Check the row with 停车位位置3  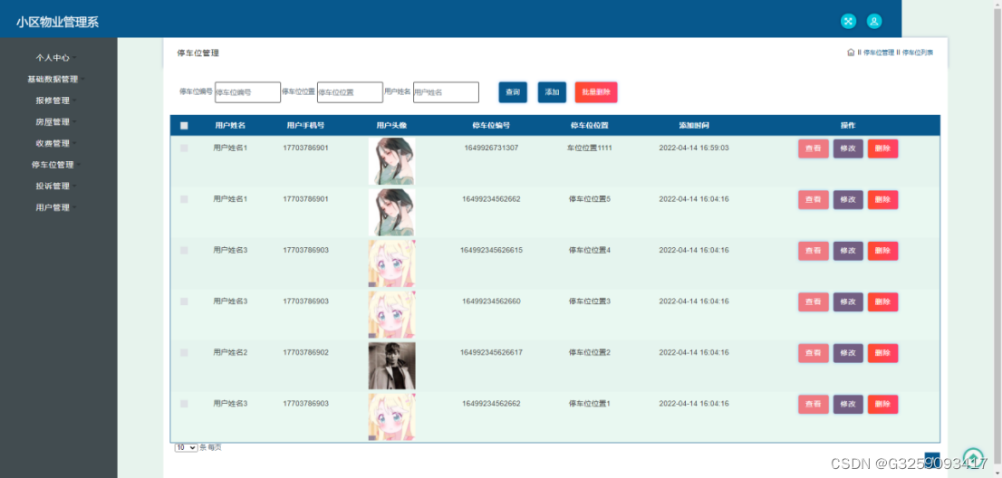(x=184, y=301)
